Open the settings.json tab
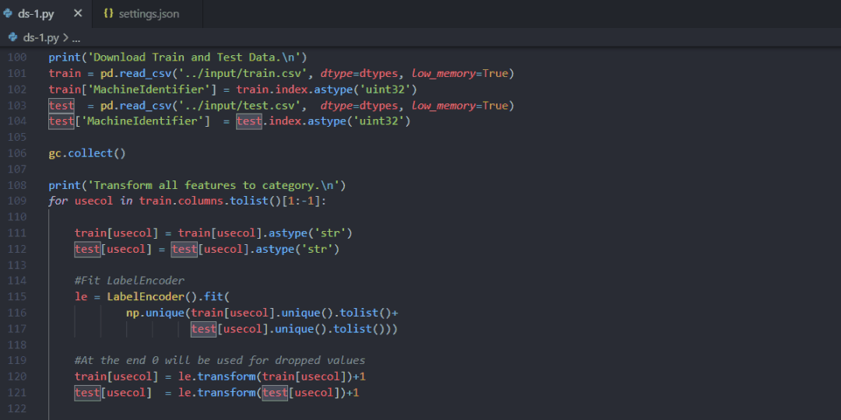The image size is (841, 420). [148, 14]
